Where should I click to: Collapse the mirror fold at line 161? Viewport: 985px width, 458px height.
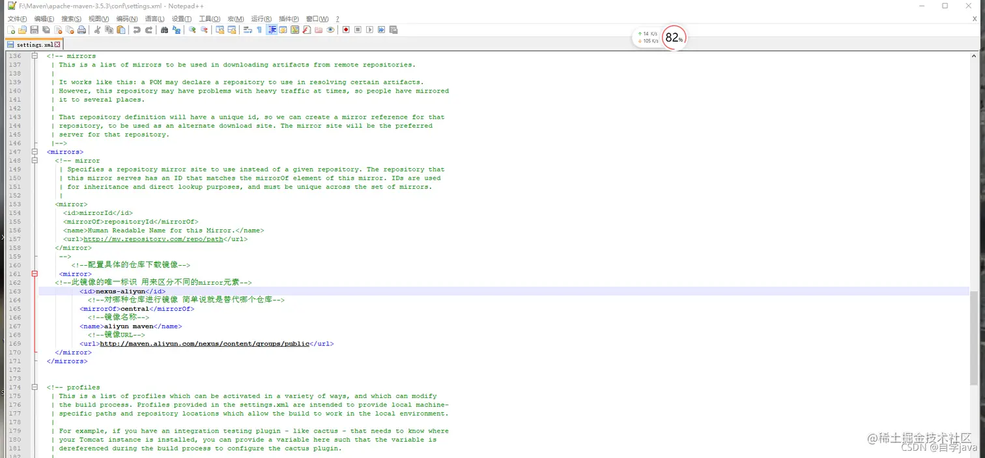(x=35, y=274)
